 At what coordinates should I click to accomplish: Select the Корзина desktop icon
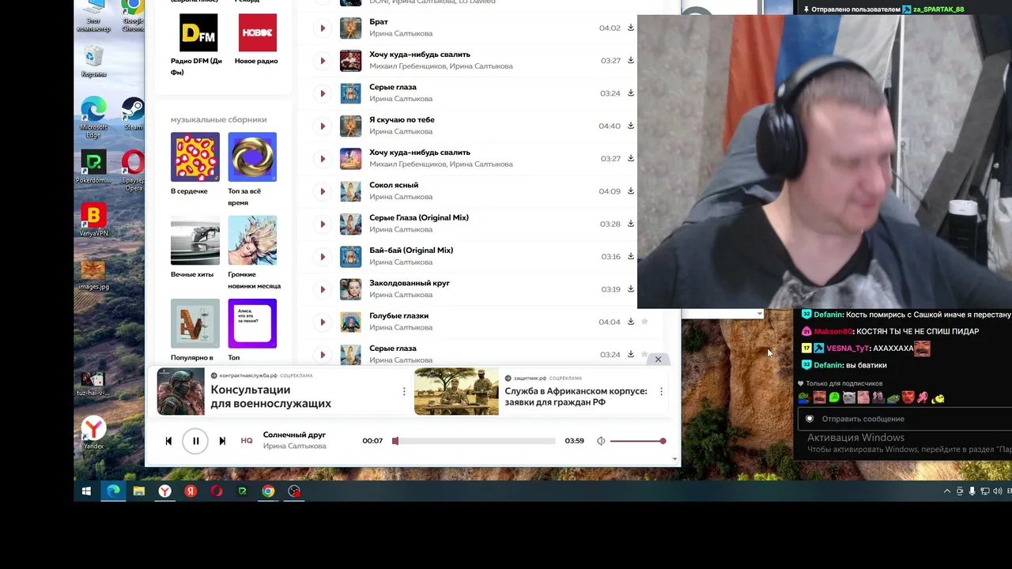(x=93, y=62)
